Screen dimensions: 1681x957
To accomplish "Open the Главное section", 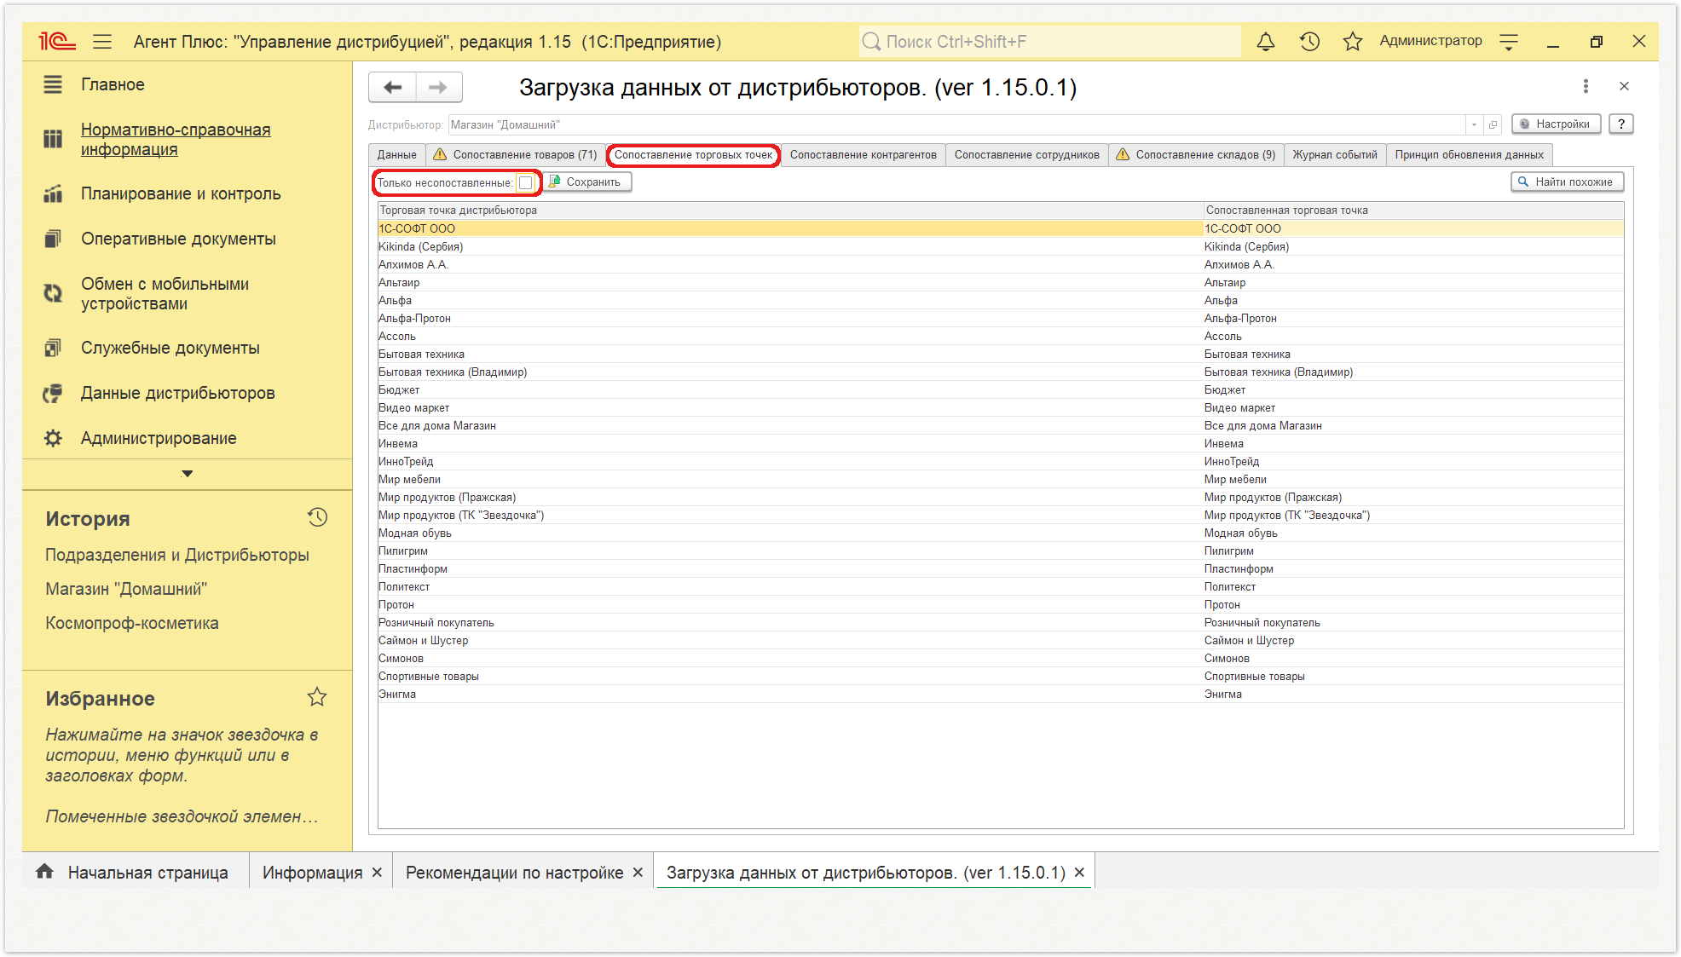I will click(113, 84).
